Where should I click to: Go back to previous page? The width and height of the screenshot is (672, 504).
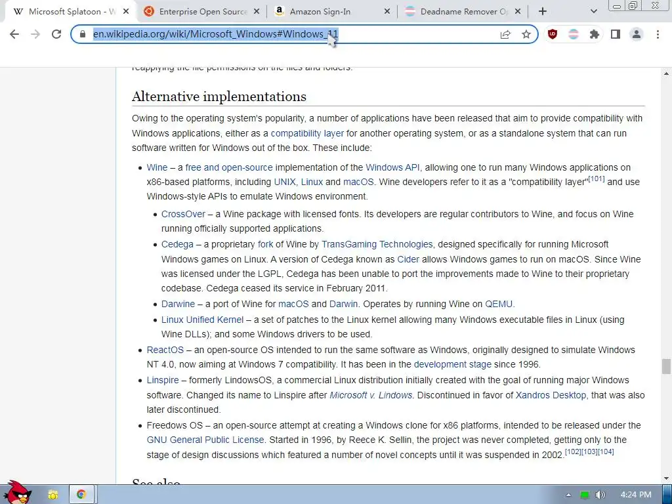tap(14, 34)
